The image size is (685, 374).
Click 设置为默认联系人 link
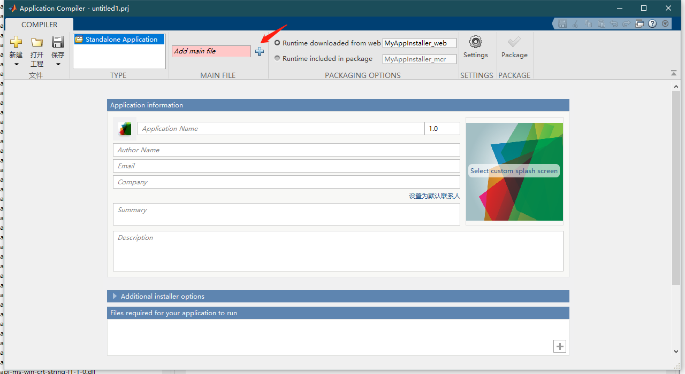pyautogui.click(x=433, y=196)
